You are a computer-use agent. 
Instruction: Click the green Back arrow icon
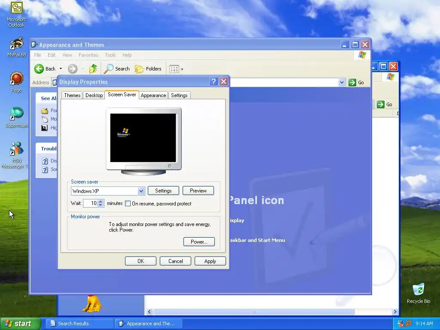(x=39, y=69)
